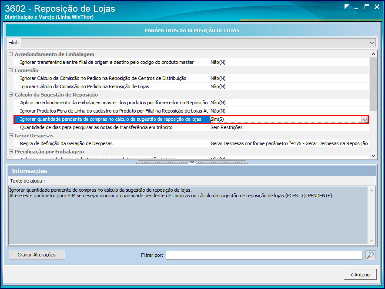This screenshot has height=289, width=385.
Task: Click the < Anterior button
Action: [x=360, y=275]
